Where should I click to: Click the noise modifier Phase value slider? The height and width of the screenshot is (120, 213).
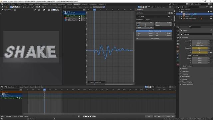pos(163,23)
